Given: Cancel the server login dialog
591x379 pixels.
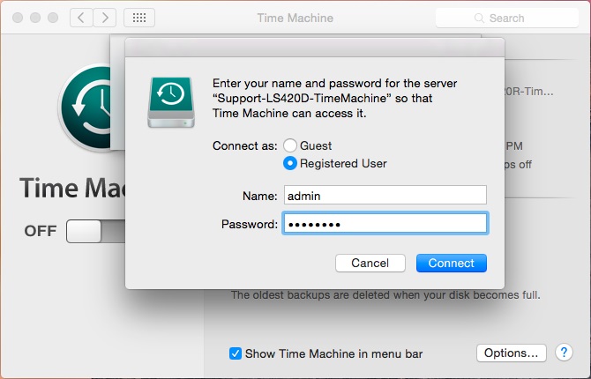Looking at the screenshot, I should click(x=370, y=263).
